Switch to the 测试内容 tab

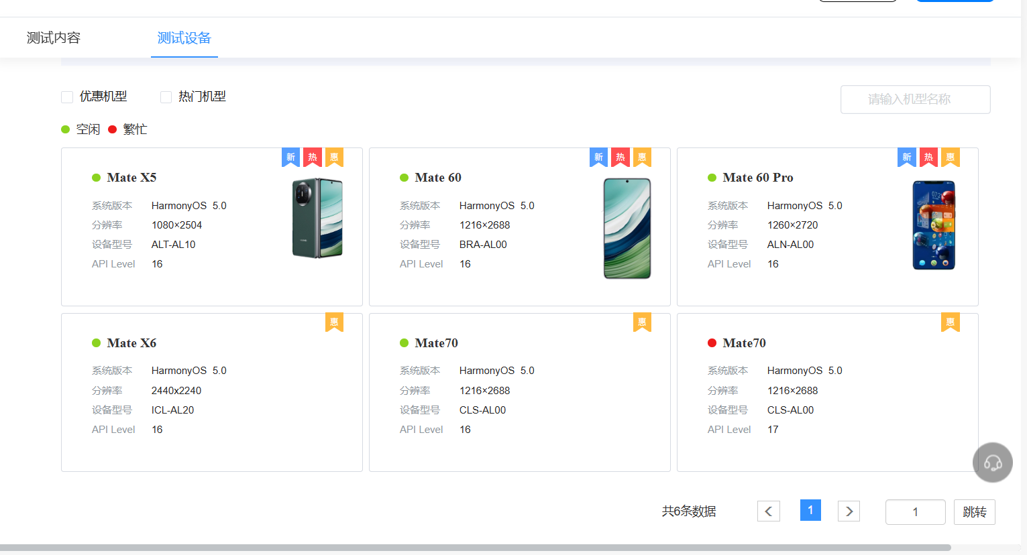54,38
